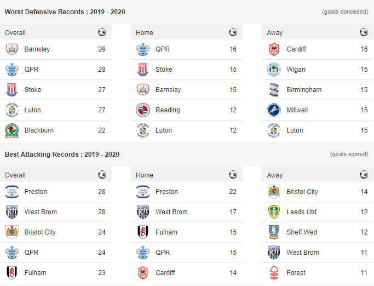
Task: Open Fulham in Home attacking list
Action: pos(166,232)
